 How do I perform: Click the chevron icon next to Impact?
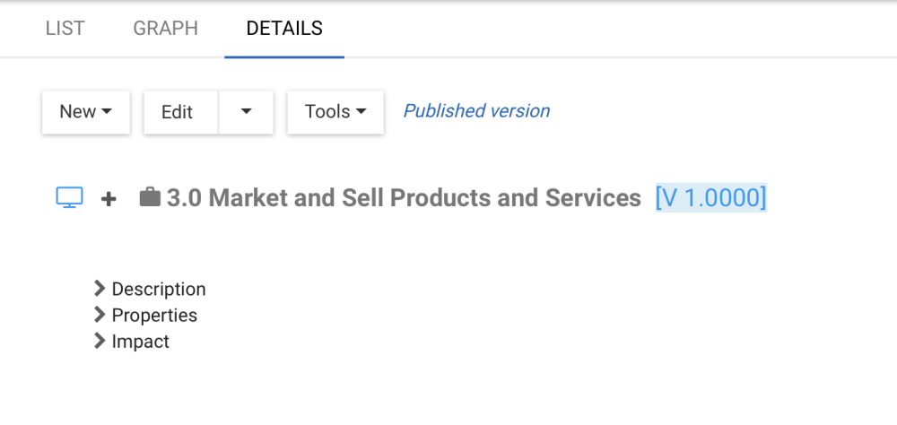[100, 341]
